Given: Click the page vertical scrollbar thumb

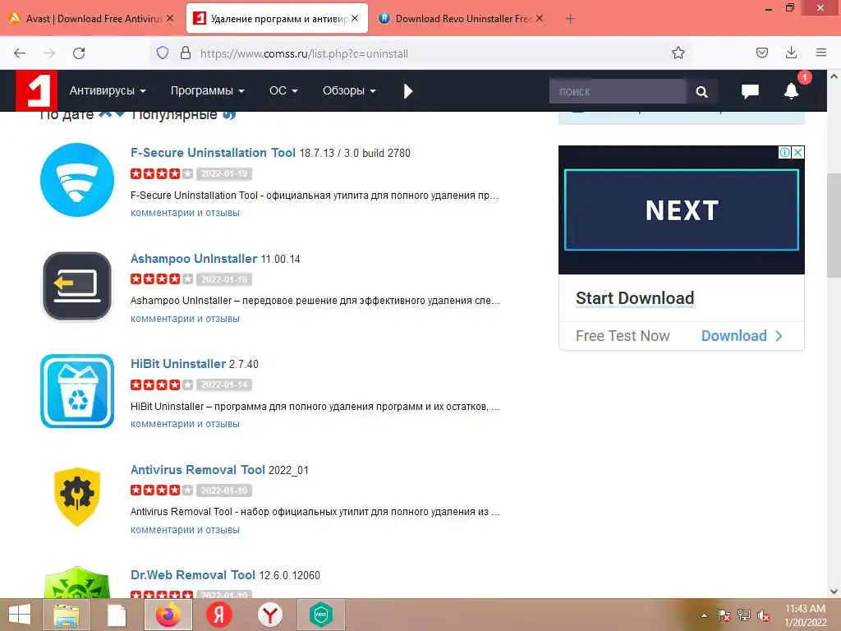Looking at the screenshot, I should 834,225.
